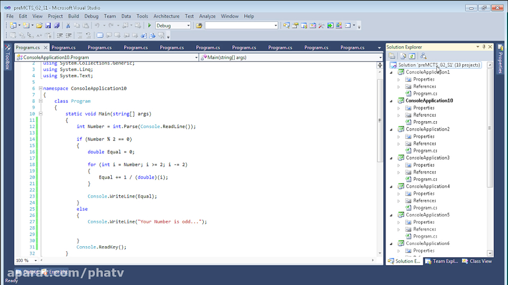Screen dimensions: 508x285
Task: Expand References under ConsoleApplication2
Action: (398, 144)
